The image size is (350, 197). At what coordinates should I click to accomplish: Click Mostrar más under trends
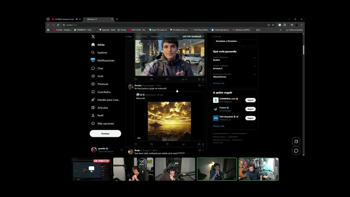(x=218, y=83)
